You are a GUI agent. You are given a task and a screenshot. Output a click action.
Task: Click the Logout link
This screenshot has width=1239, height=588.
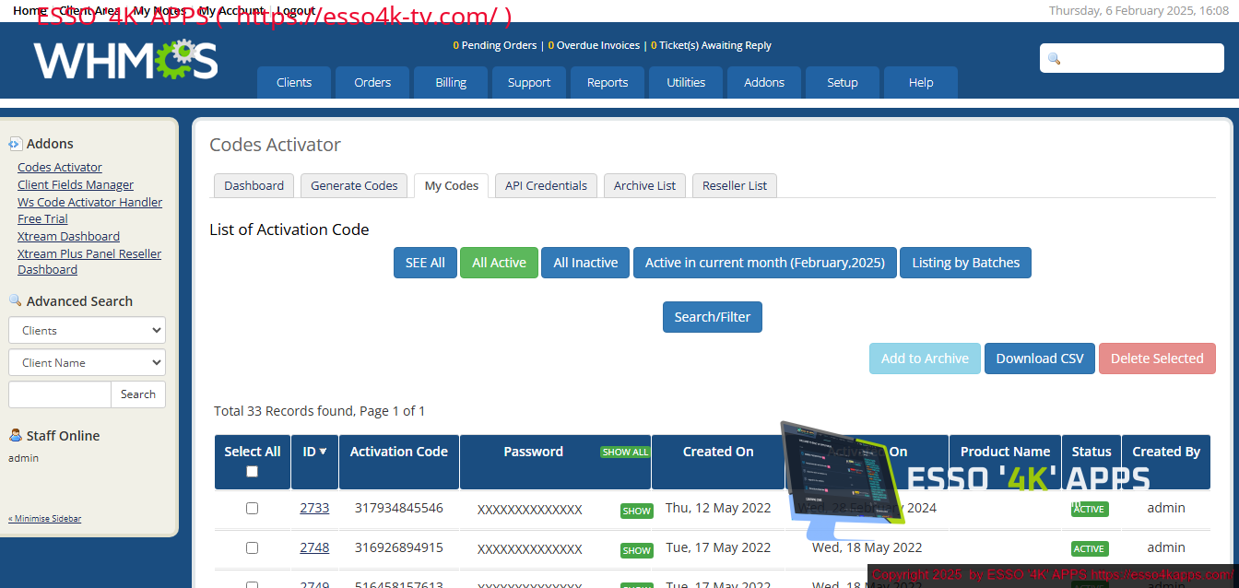pos(296,10)
